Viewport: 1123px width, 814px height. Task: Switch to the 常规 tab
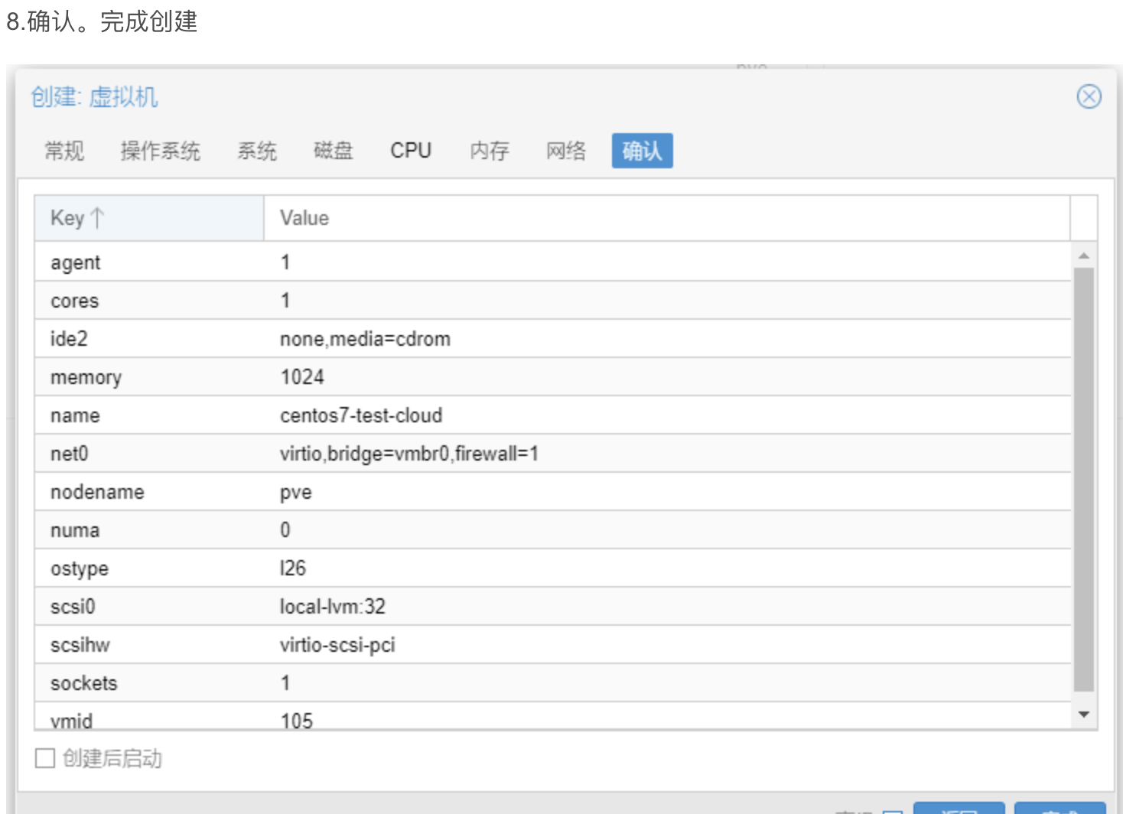coord(64,151)
